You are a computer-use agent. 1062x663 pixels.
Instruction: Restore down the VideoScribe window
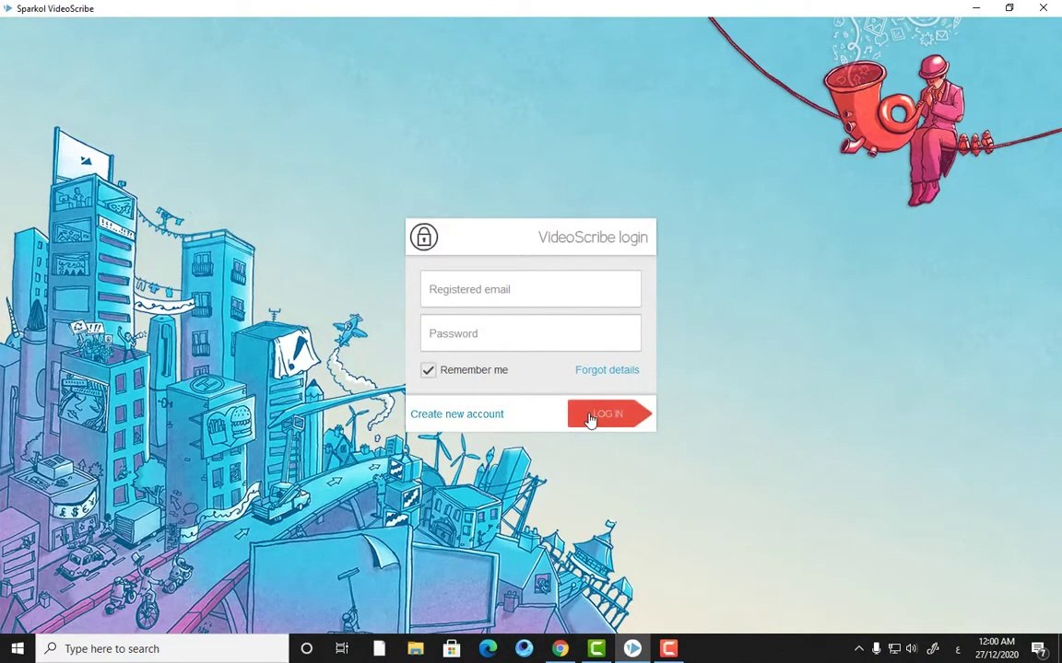[x=1009, y=8]
